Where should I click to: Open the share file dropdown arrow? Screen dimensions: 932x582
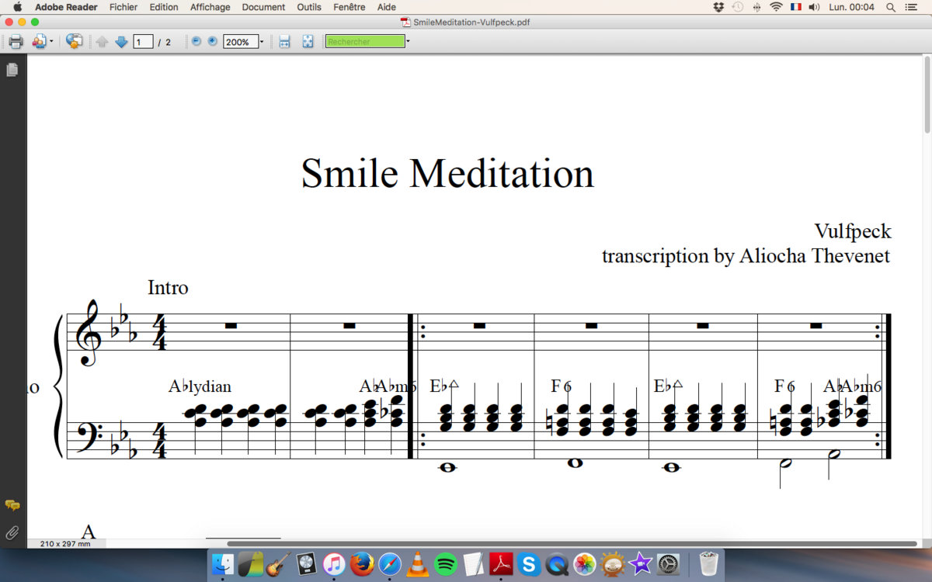click(51, 42)
